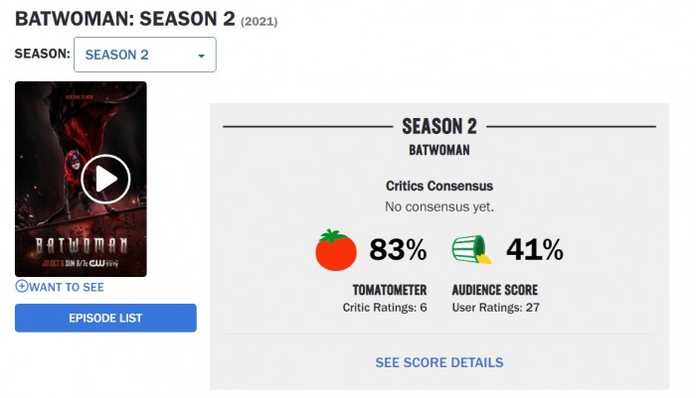Click the Critics Consensus heading
The height and width of the screenshot is (398, 696).
click(439, 186)
